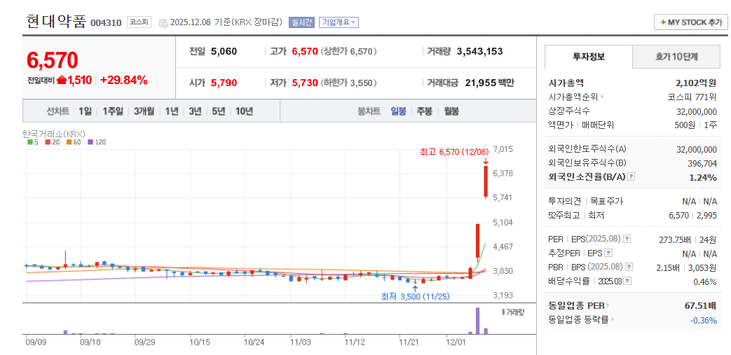Viewport: 731px width, 355px height.
Task: Click the 코스피 market badge
Action: (x=139, y=22)
